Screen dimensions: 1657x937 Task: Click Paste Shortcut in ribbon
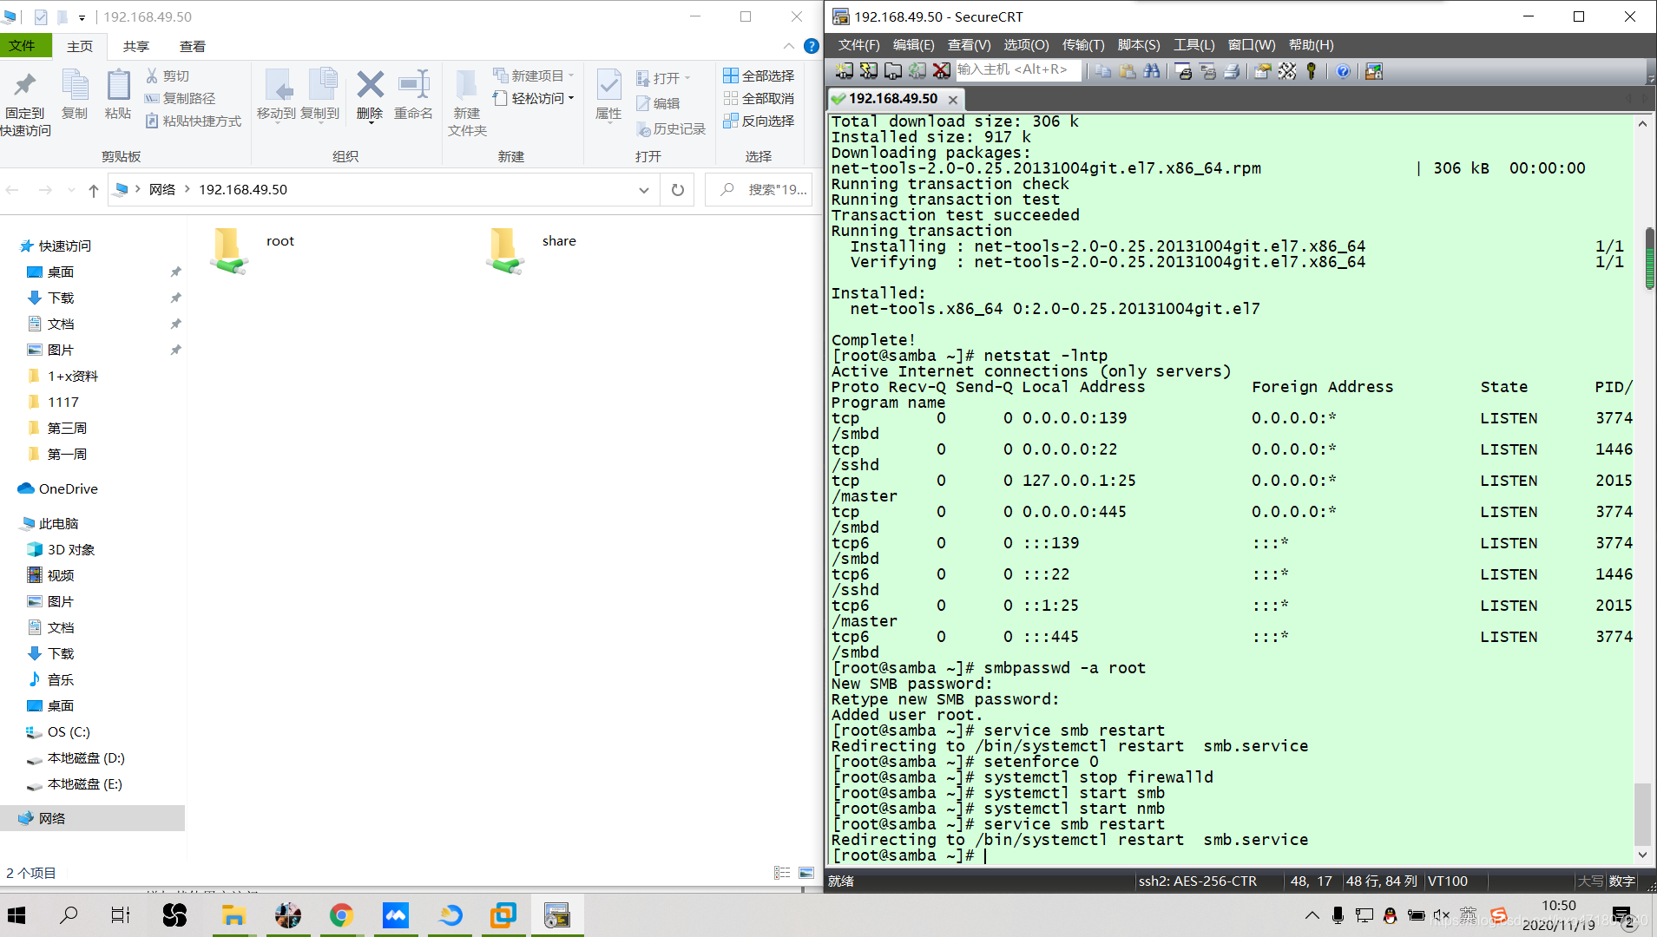click(194, 121)
